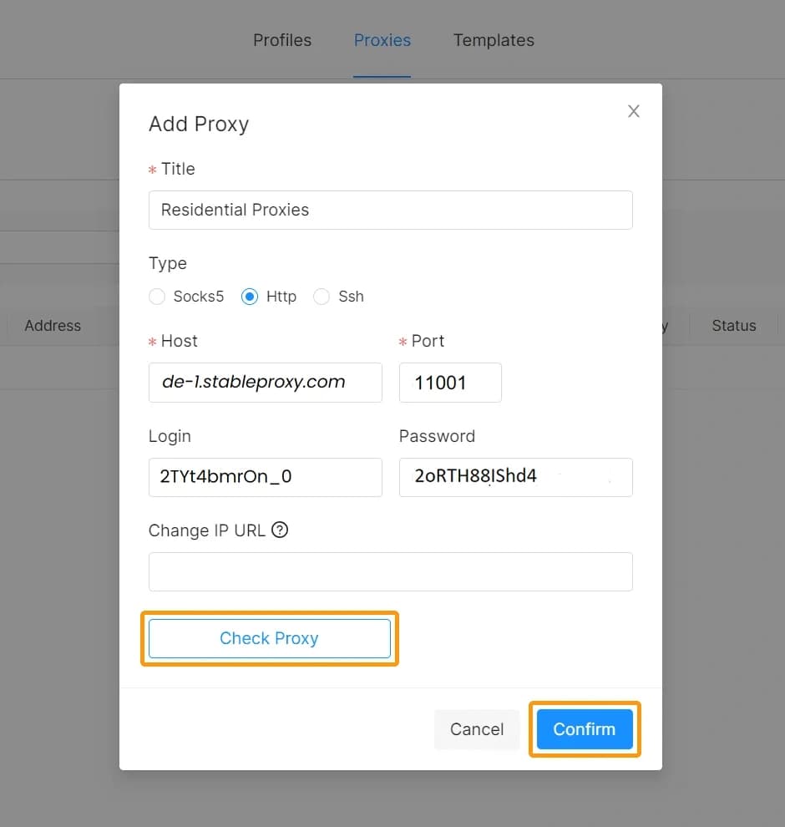
Task: Click the Add Proxy dialog heading
Action: click(x=199, y=124)
